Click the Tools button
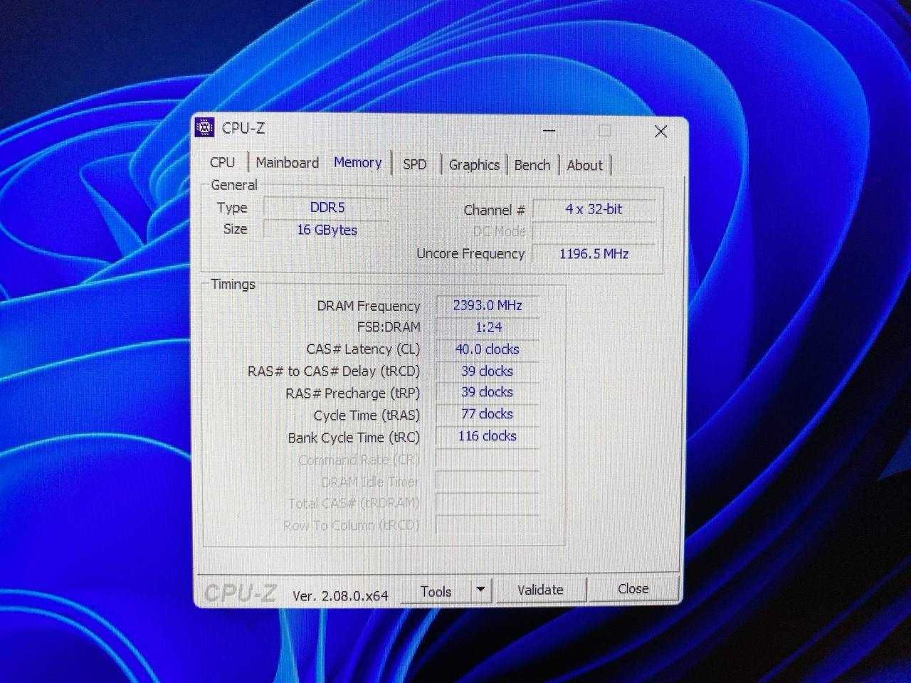 (436, 591)
